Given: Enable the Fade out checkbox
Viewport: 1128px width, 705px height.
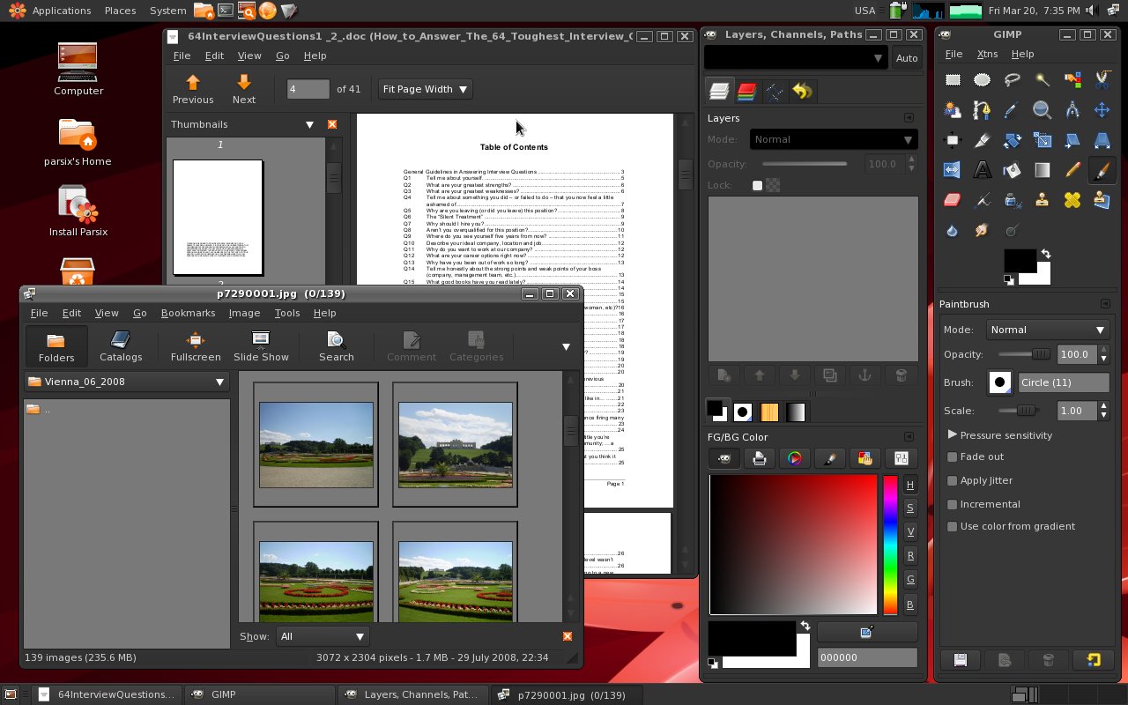Looking at the screenshot, I should click(953, 456).
